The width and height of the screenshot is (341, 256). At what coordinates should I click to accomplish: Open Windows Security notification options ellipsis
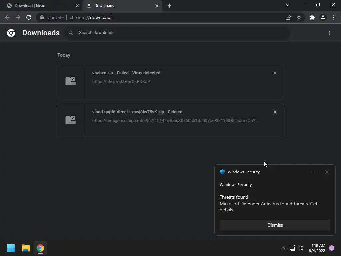[x=313, y=172]
